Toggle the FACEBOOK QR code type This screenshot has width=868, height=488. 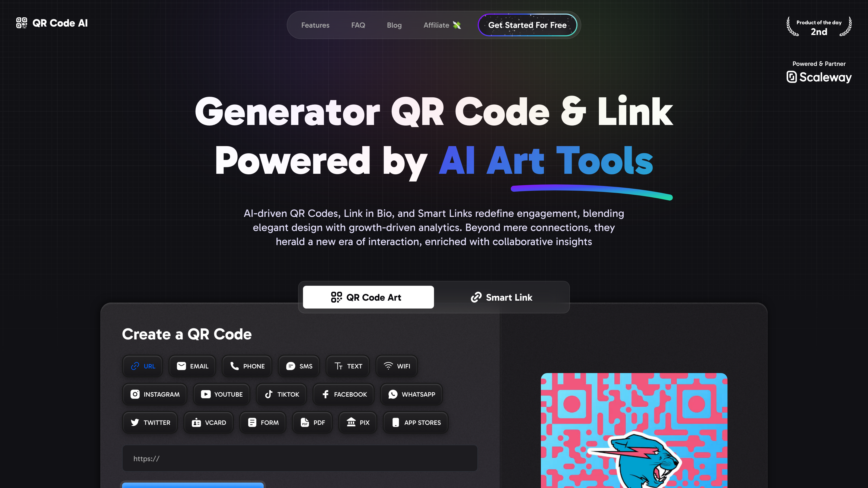click(x=344, y=394)
